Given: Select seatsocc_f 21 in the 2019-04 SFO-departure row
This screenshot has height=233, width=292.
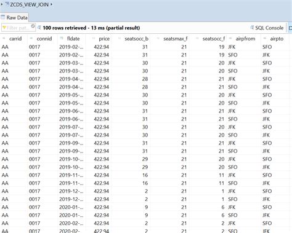Looking at the screenshot, I should tap(221, 87).
